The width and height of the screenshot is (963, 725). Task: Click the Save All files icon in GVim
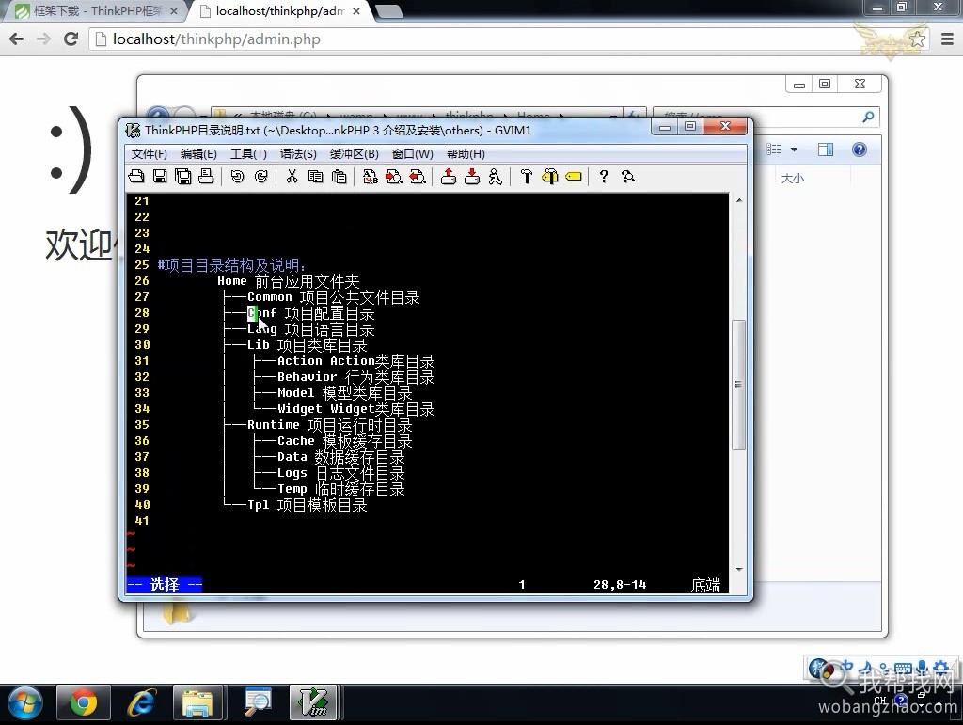point(183,177)
